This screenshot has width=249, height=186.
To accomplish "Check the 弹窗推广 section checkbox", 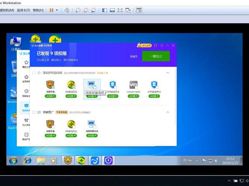I will (34, 112).
